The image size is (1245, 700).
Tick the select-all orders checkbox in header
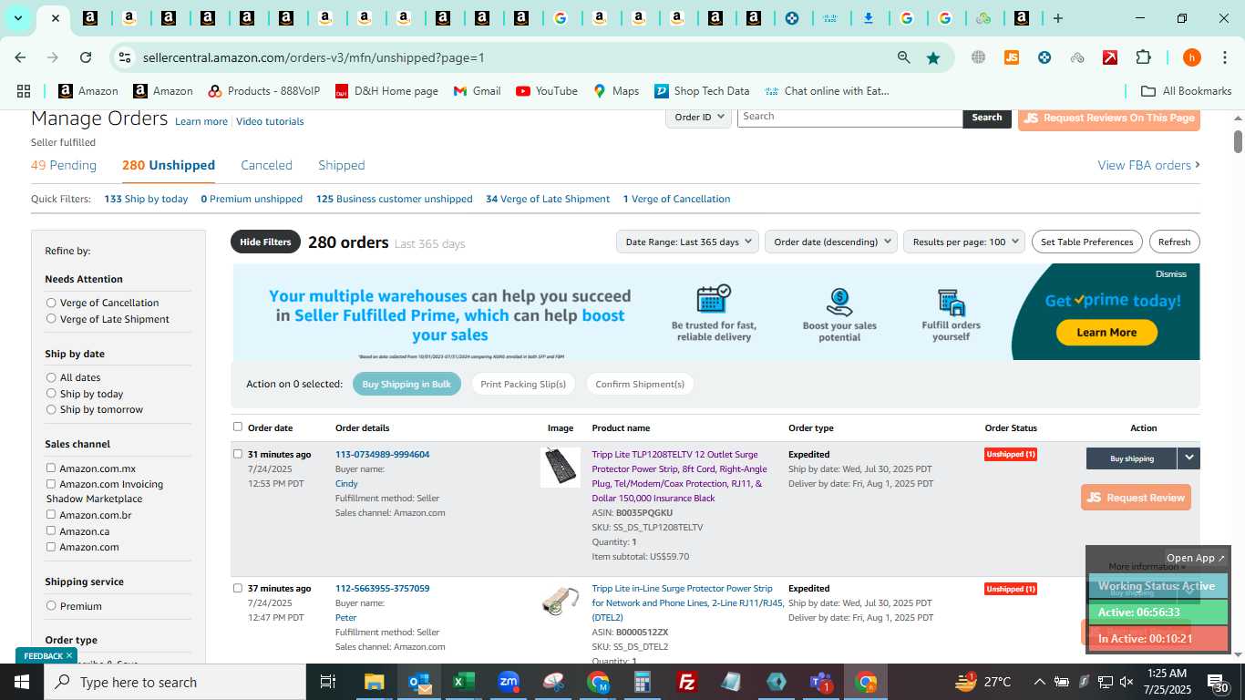238,427
